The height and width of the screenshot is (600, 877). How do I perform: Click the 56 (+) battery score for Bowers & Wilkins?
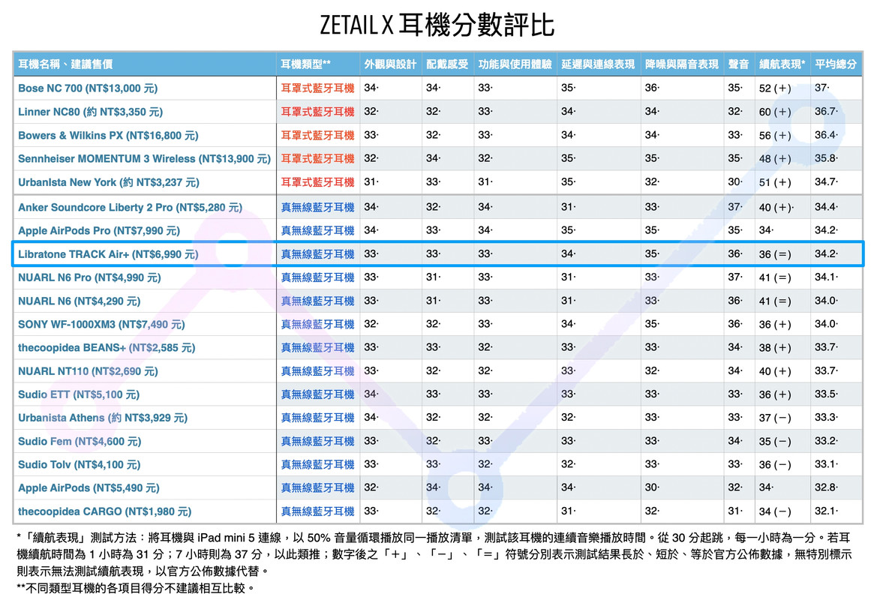coord(775,135)
